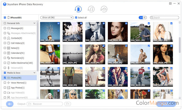
Task: Open Safari Bookmarks(183) category
Action: [22, 63]
